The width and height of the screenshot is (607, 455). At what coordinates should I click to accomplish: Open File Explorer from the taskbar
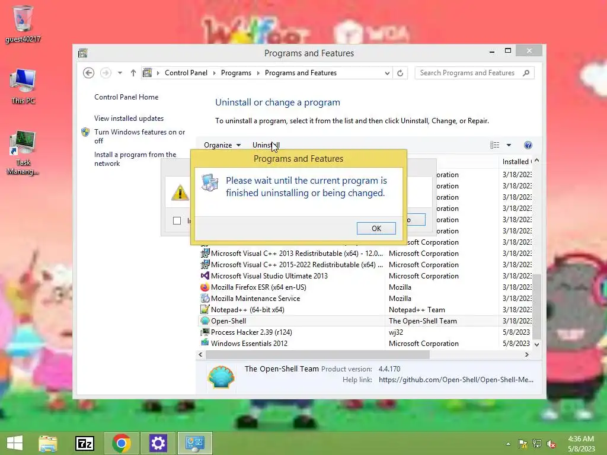tap(47, 443)
